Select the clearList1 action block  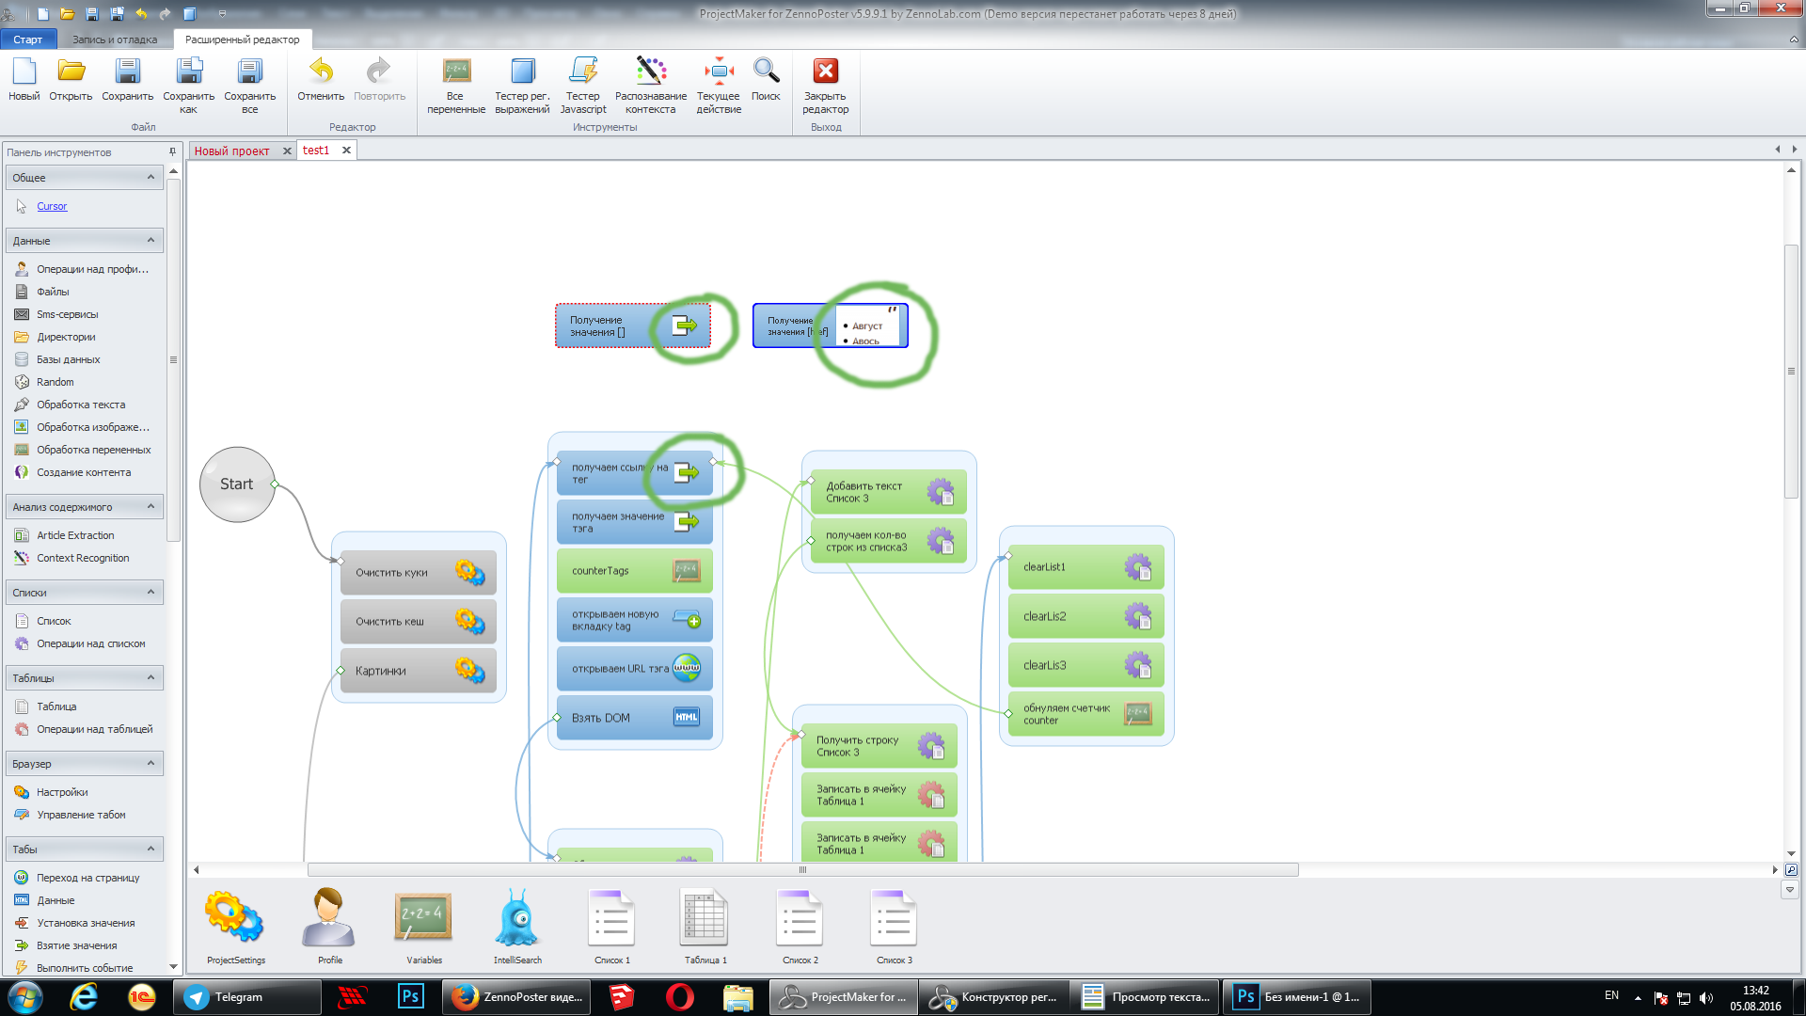click(1086, 567)
